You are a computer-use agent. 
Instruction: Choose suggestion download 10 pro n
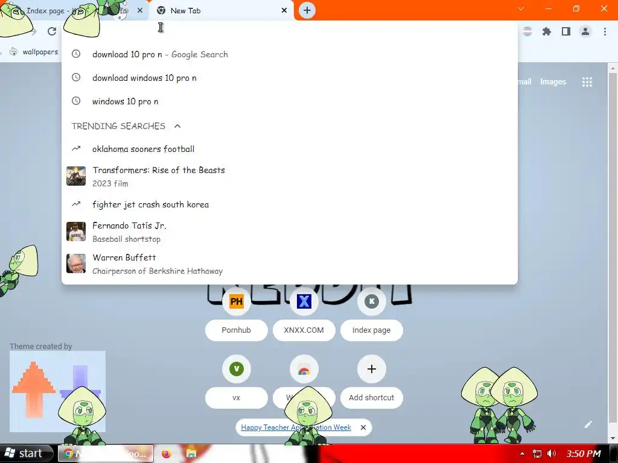[290, 54]
